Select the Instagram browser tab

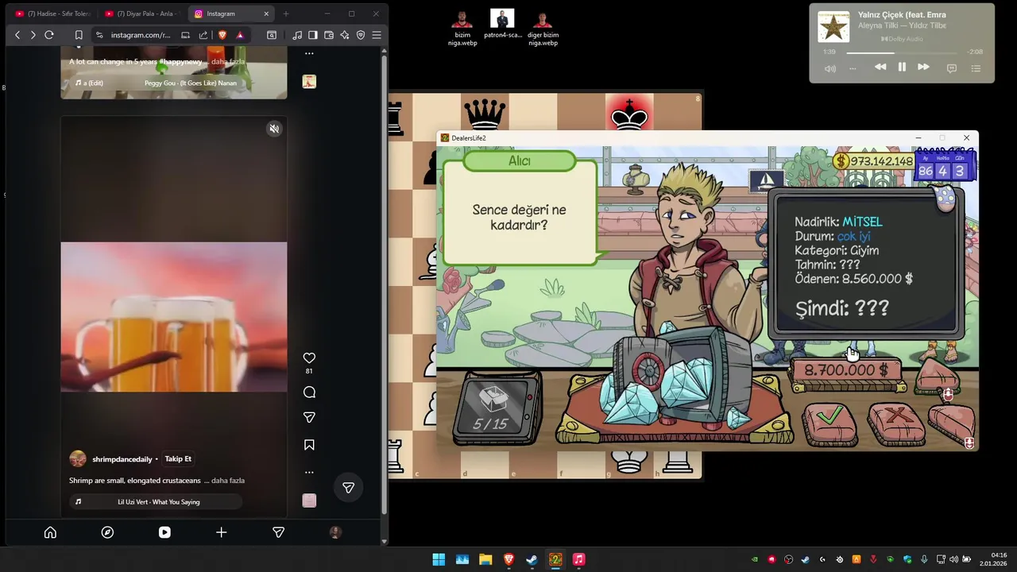pyautogui.click(x=230, y=14)
